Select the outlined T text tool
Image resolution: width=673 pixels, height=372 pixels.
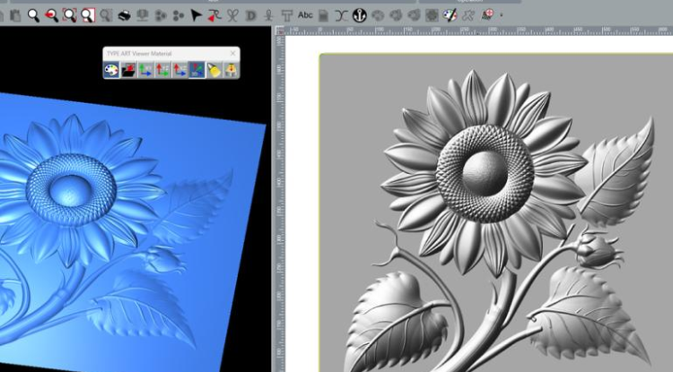[286, 15]
